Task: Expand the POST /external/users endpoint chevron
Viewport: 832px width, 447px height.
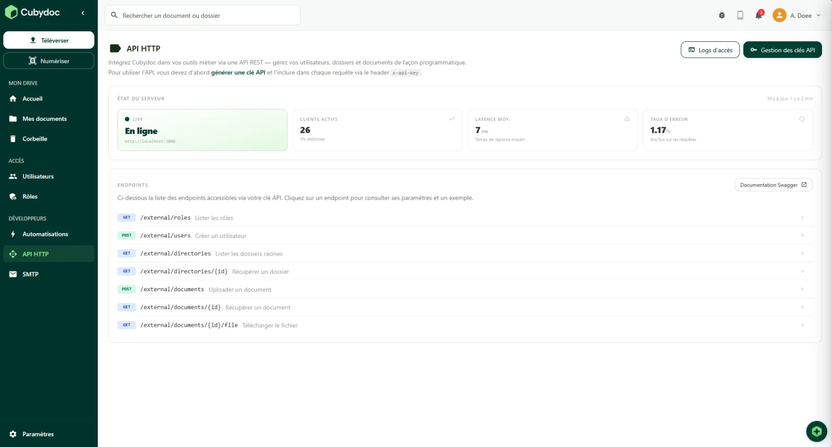Action: [x=802, y=235]
